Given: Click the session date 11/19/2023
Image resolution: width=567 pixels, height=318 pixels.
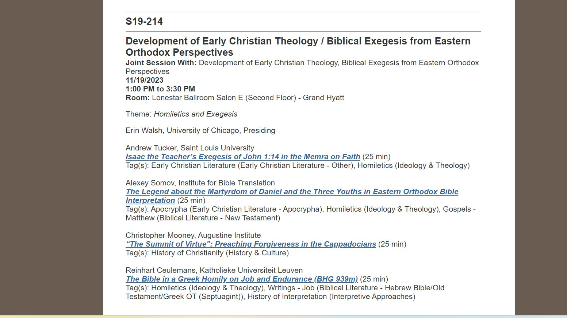Looking at the screenshot, I should tap(145, 80).
